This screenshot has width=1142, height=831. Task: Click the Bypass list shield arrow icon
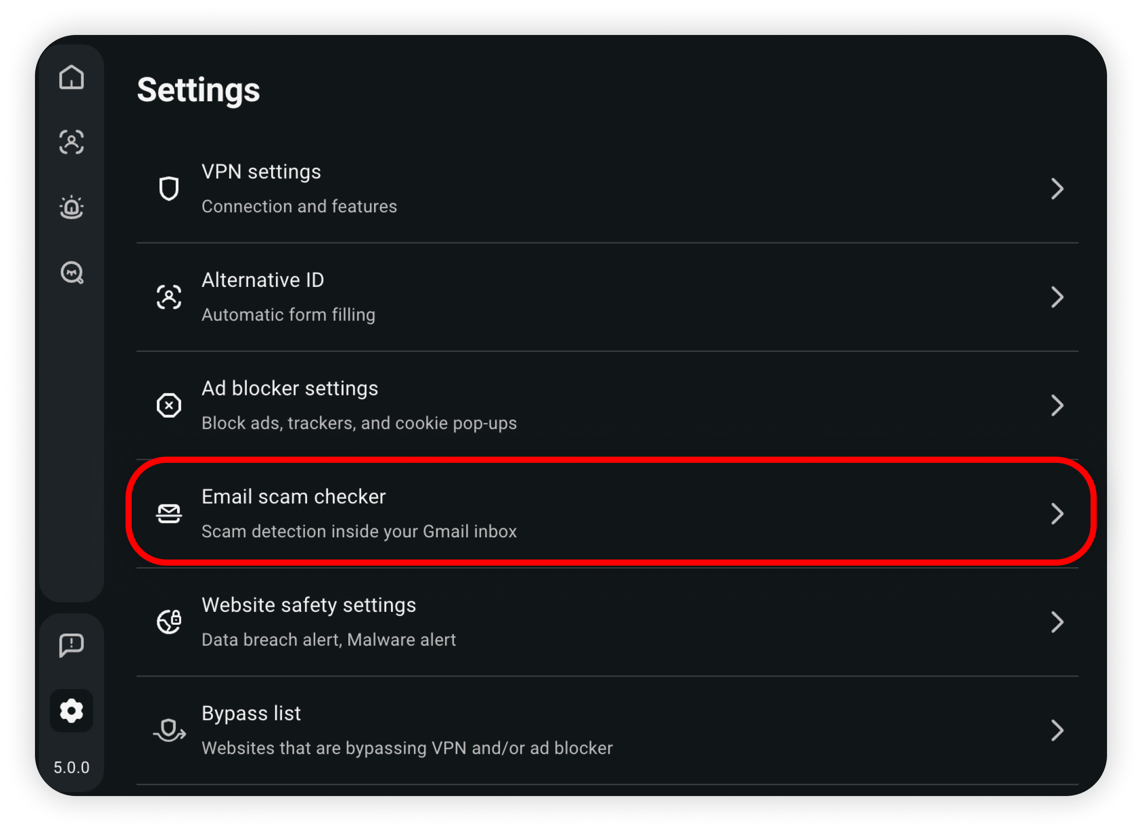click(x=169, y=730)
